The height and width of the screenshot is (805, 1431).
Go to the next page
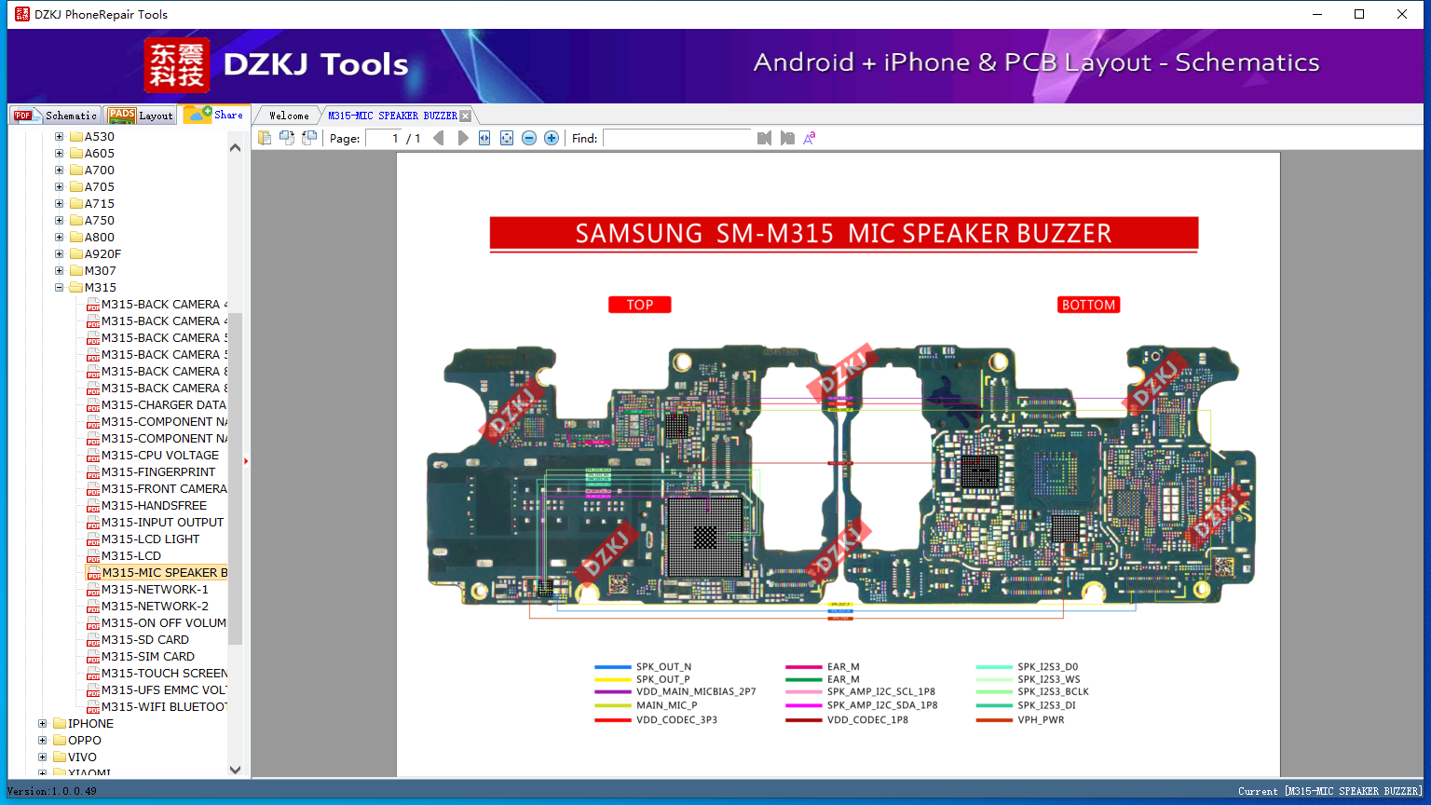tap(463, 138)
